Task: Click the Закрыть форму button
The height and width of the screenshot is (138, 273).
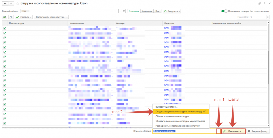Action: (258, 131)
